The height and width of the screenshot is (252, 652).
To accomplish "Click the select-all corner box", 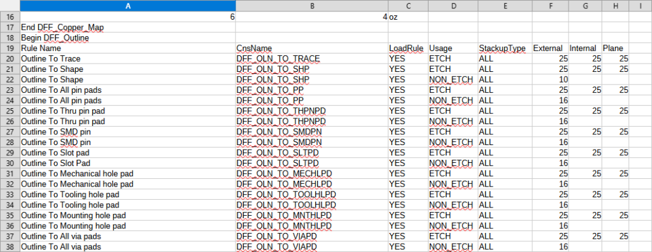I will [10, 5].
